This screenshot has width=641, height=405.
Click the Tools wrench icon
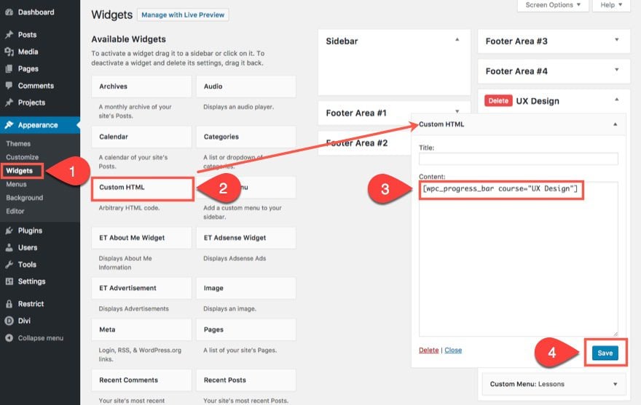click(x=9, y=265)
